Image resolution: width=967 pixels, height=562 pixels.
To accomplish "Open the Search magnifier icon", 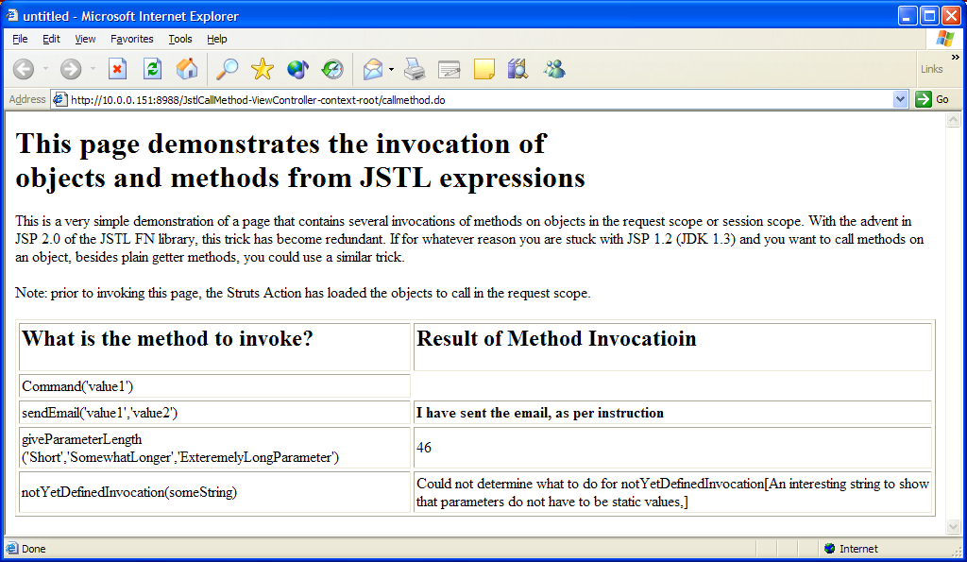I will (x=227, y=69).
